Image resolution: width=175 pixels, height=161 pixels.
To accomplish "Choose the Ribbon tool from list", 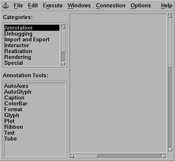I will [13, 127].
